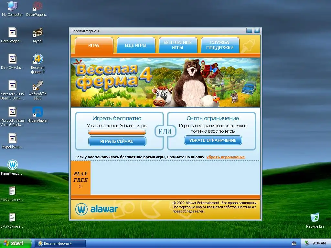The height and width of the screenshot is (248, 331).
Task: Click the on-screen keyboard tray icon
Action: click(294, 243)
